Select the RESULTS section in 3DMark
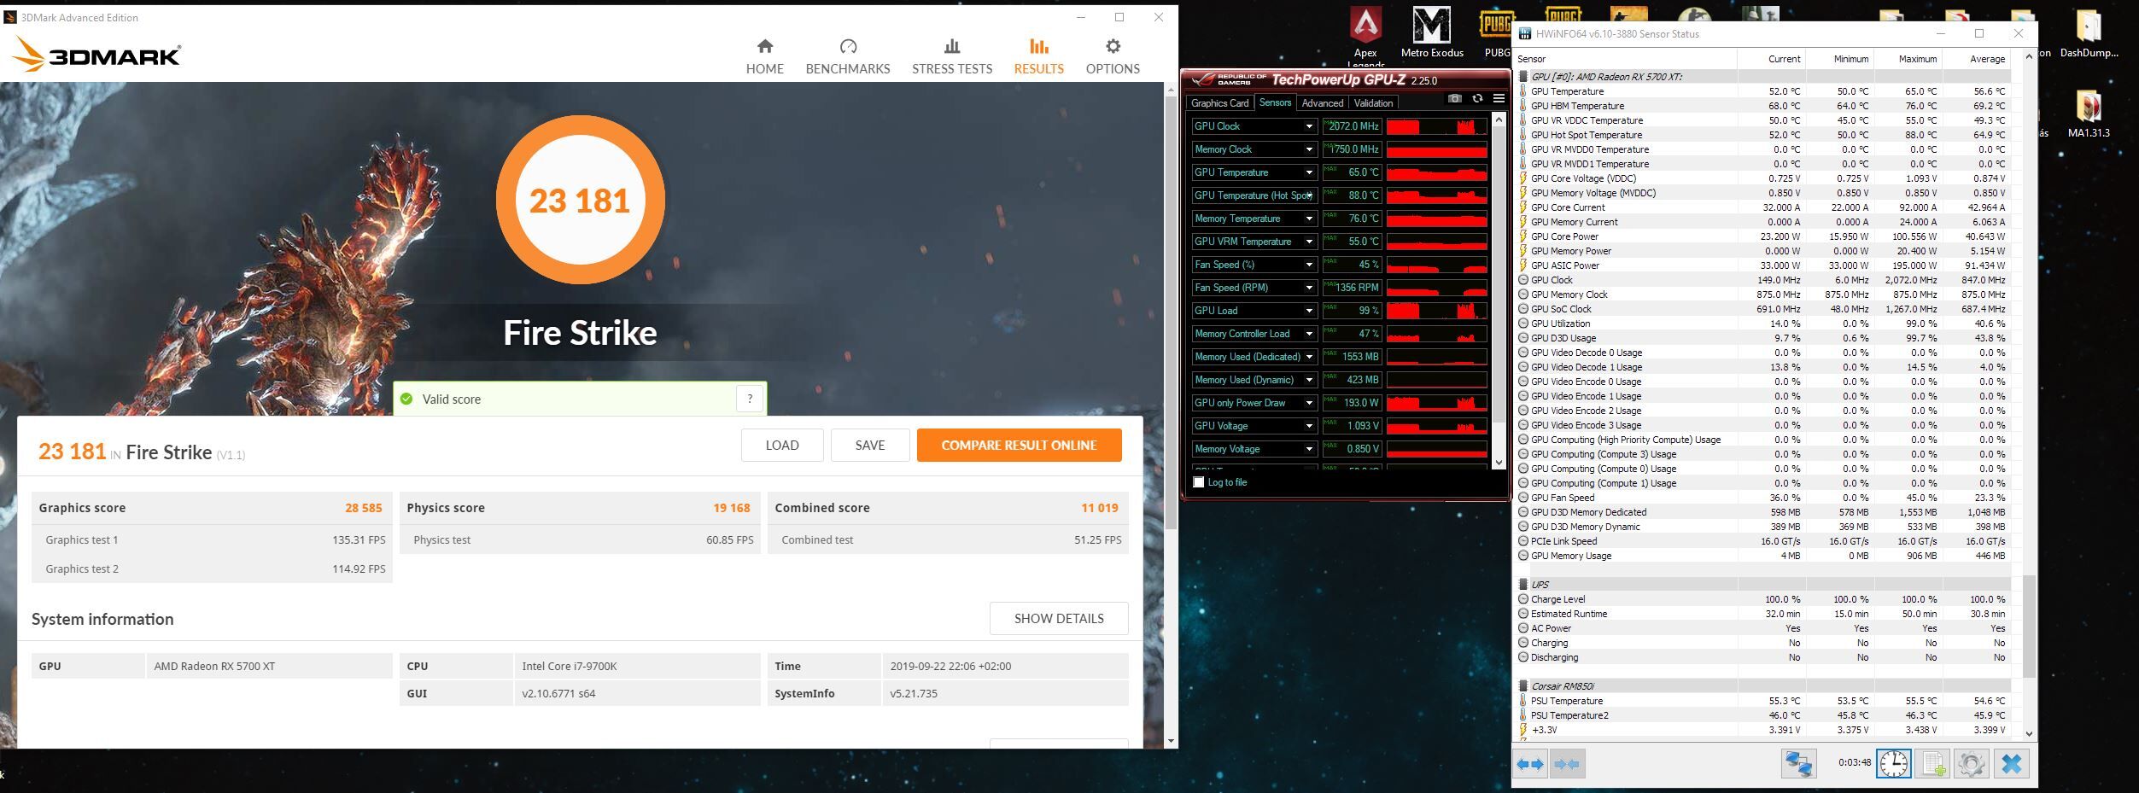The width and height of the screenshot is (2139, 793). (1038, 57)
